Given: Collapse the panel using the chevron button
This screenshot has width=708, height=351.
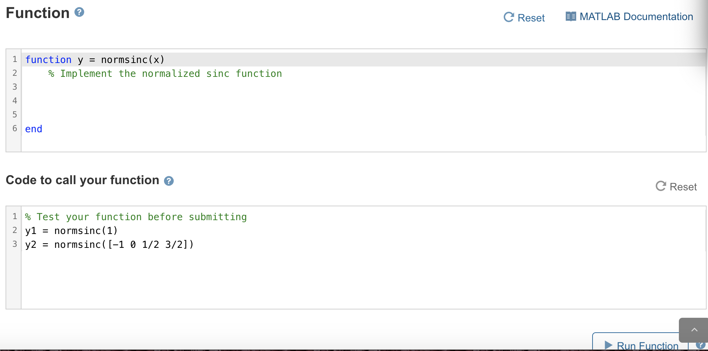Looking at the screenshot, I should [694, 330].
